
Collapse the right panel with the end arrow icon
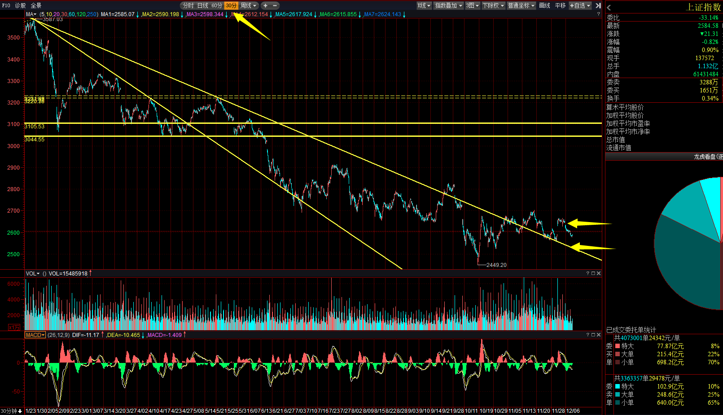point(598,5)
